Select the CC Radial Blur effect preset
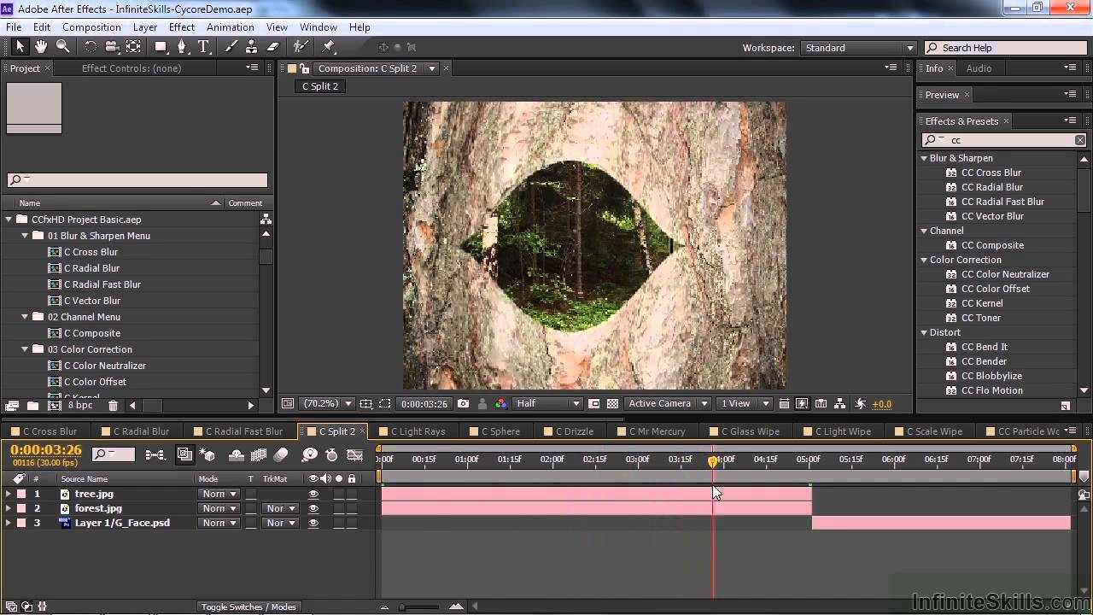This screenshot has width=1093, height=615. [x=991, y=187]
